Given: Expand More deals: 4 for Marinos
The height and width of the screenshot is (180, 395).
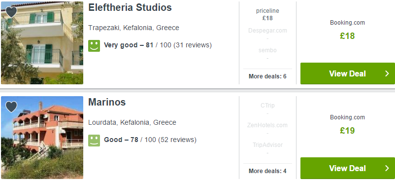Looking at the screenshot, I should (267, 171).
